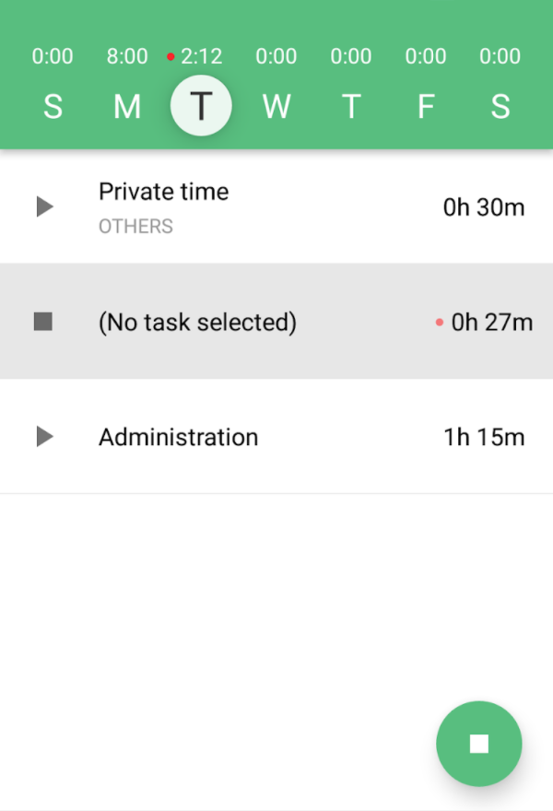
Task: Tap the 8:00 total above Monday
Action: pyautogui.click(x=127, y=56)
